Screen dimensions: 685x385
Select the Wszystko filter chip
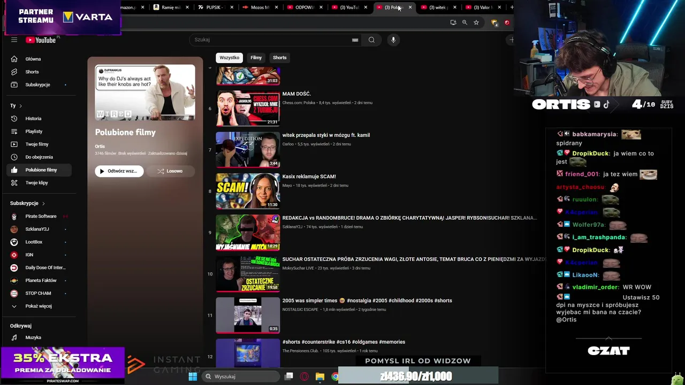pos(229,58)
